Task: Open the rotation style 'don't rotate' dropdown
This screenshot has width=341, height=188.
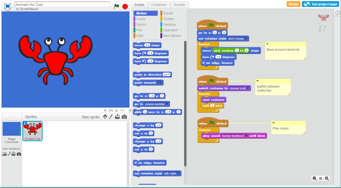Action: point(246,39)
